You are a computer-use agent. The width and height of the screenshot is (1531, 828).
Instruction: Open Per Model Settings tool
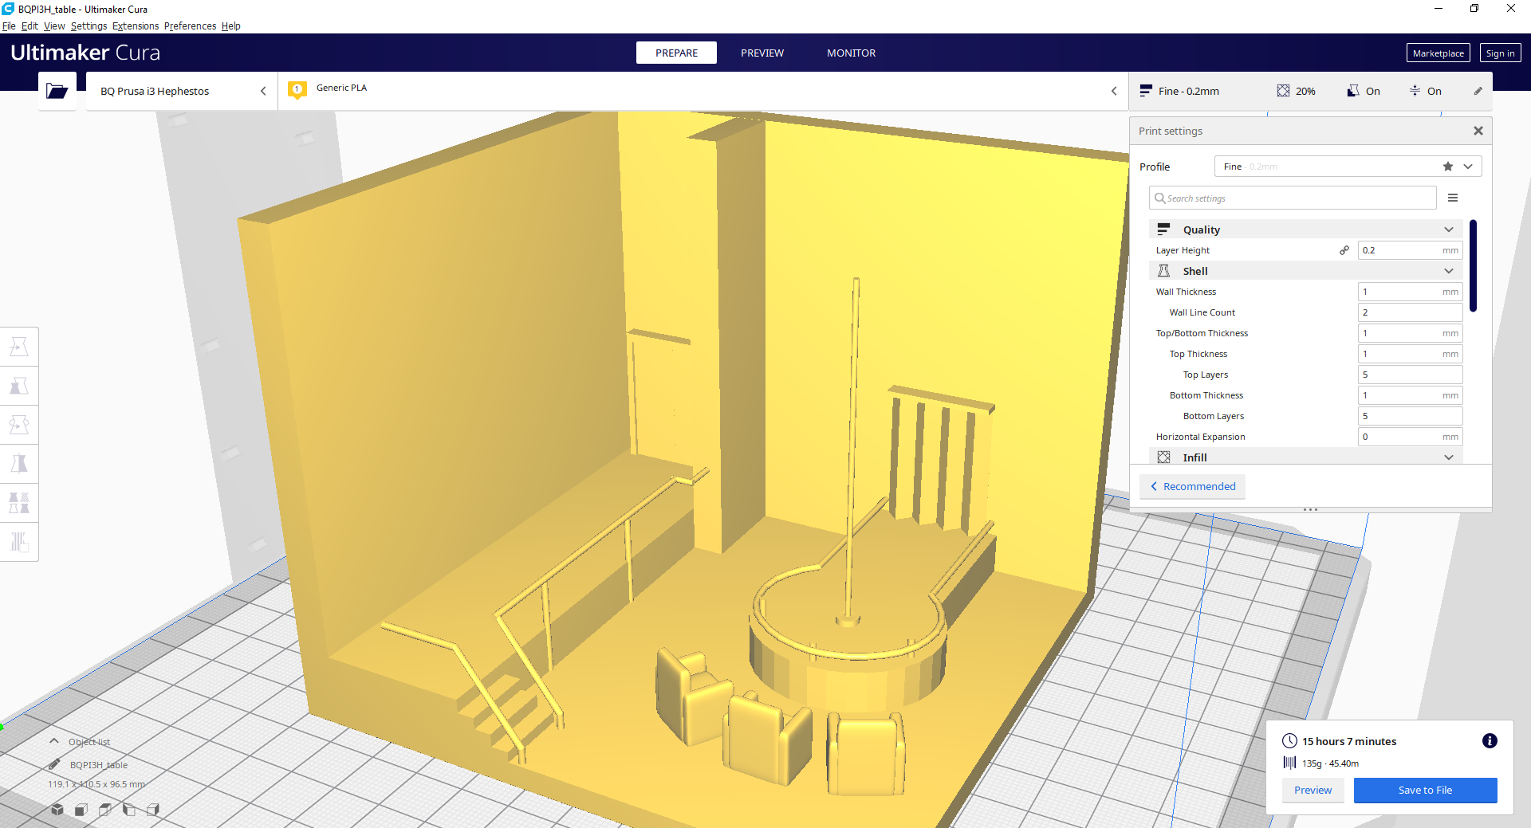[x=19, y=502]
